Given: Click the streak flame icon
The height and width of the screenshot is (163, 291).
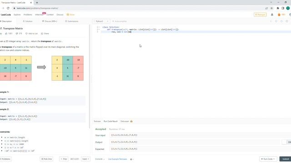Looking at the screenshot, I should coord(279,14).
